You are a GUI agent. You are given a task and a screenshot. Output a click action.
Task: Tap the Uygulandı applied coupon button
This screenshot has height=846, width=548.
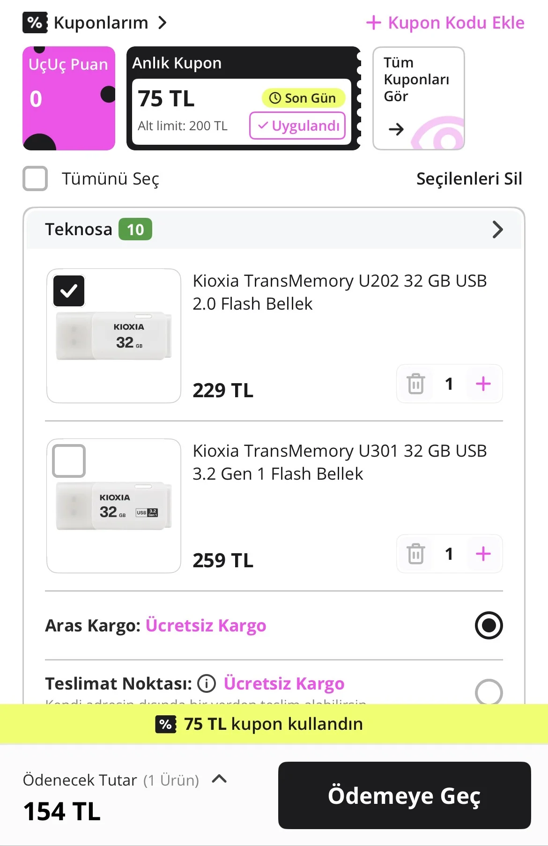tap(297, 126)
